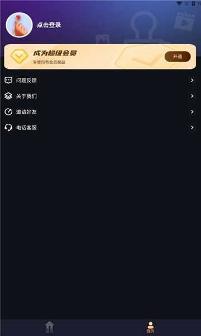Image resolution: width=201 pixels, height=336 pixels.
Task: Open the 关于我们 menu entry
Action: pos(100,96)
